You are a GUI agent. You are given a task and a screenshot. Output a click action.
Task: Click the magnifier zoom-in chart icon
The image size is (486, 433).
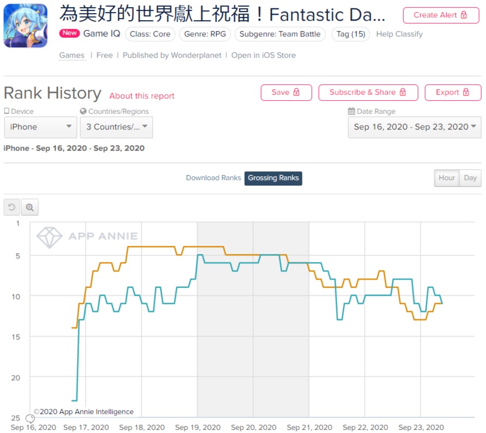(30, 207)
